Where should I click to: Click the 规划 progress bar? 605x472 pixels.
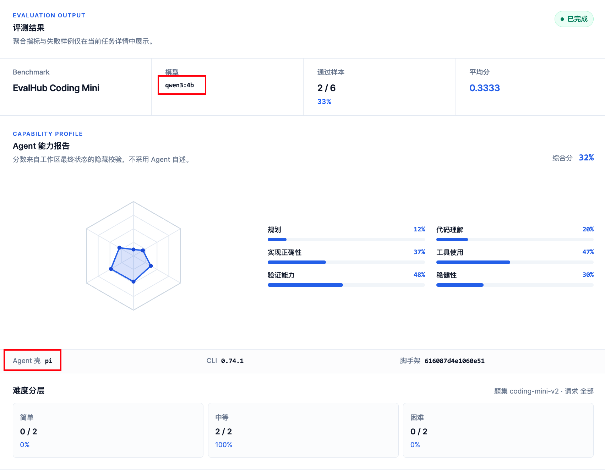tap(346, 240)
